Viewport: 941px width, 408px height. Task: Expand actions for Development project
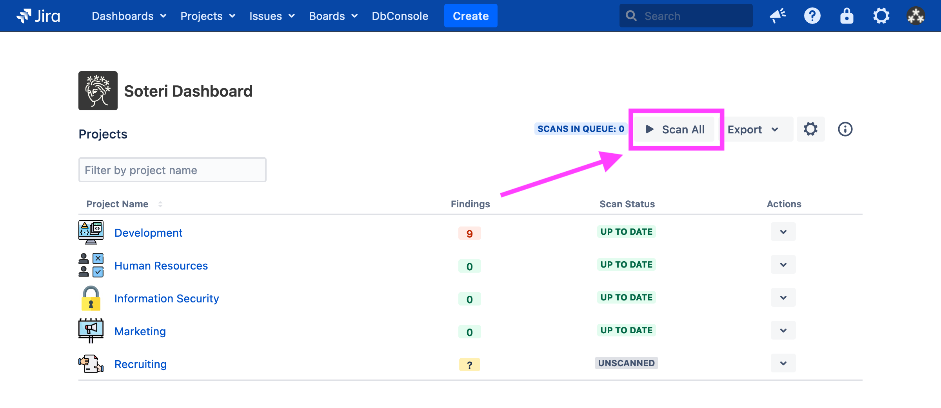point(783,232)
